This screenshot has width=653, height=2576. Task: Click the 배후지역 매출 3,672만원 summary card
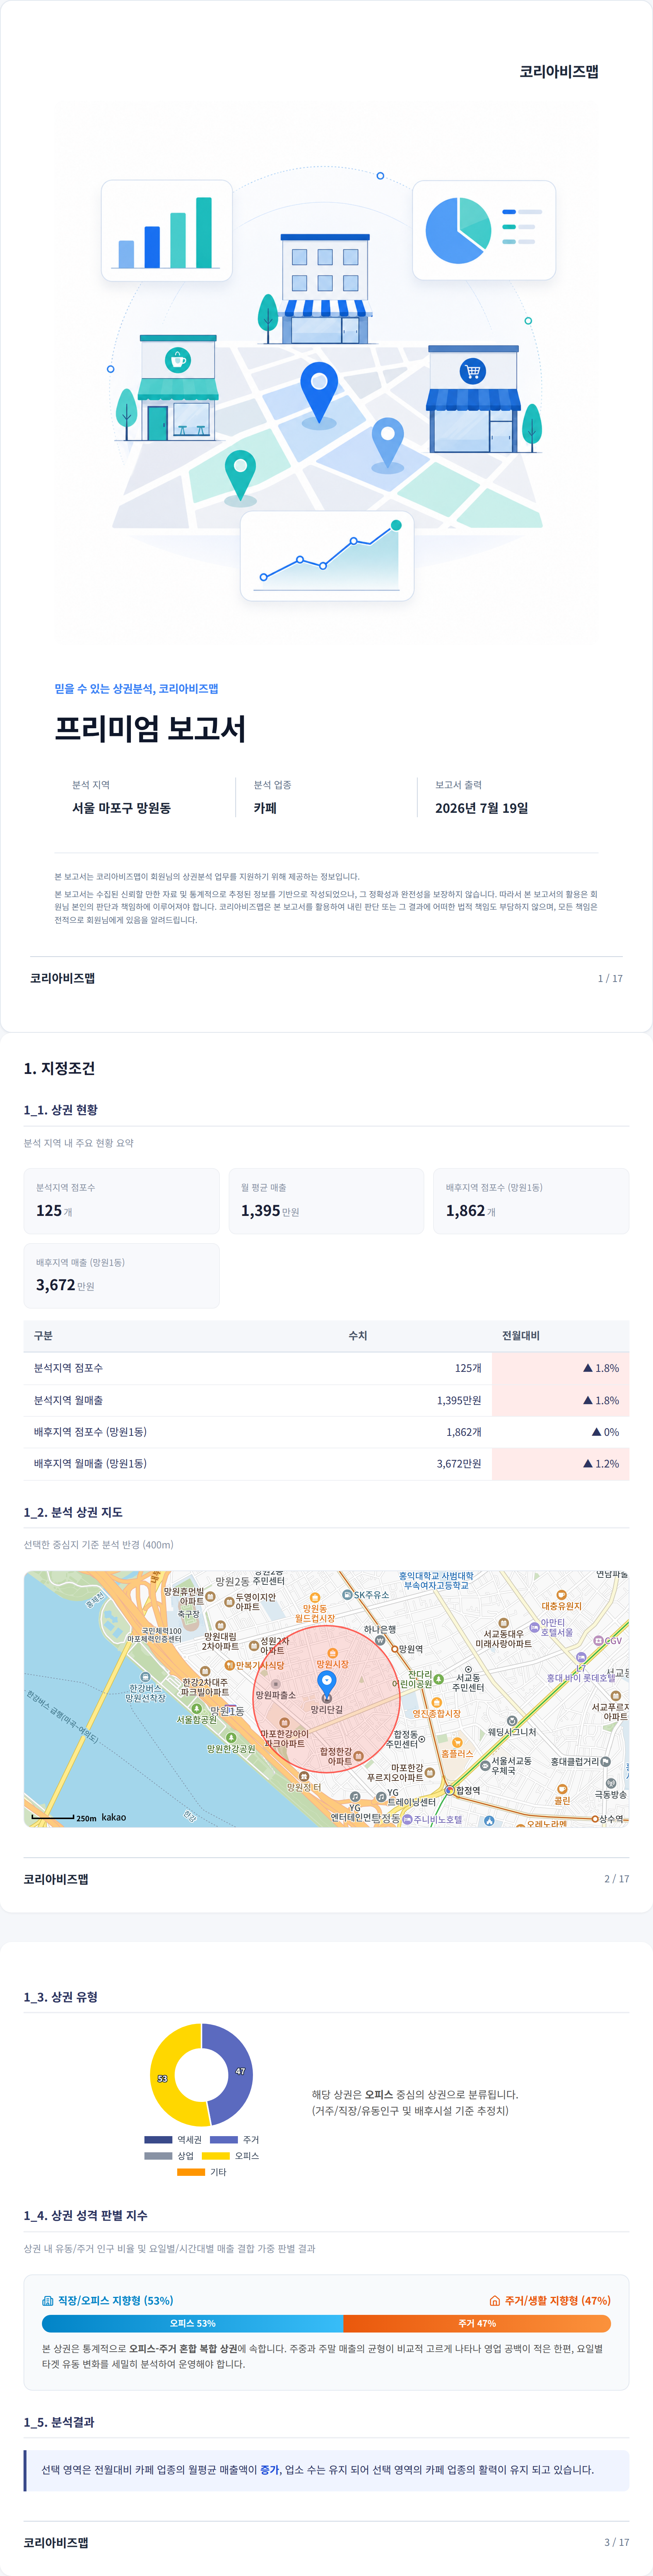coord(121,1275)
